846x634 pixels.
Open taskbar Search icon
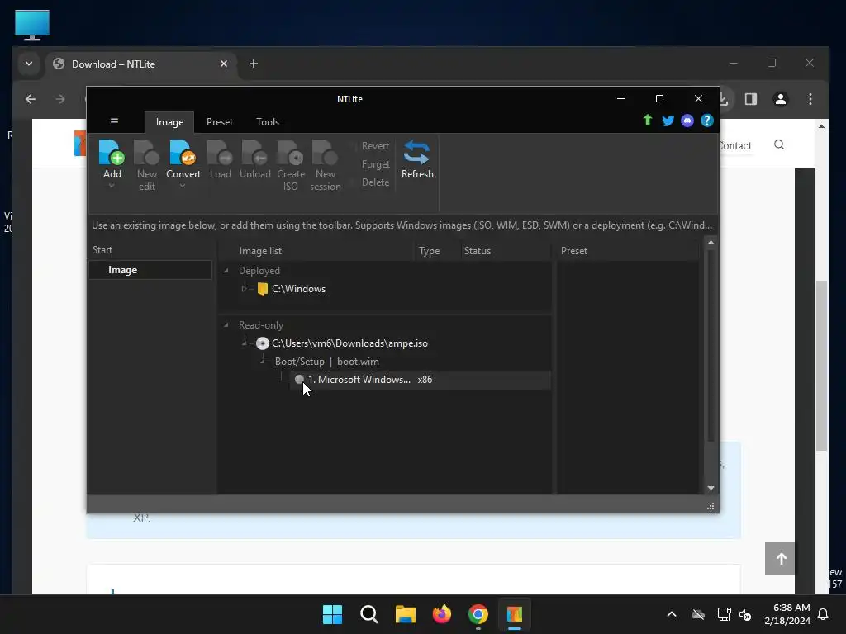pos(369,614)
